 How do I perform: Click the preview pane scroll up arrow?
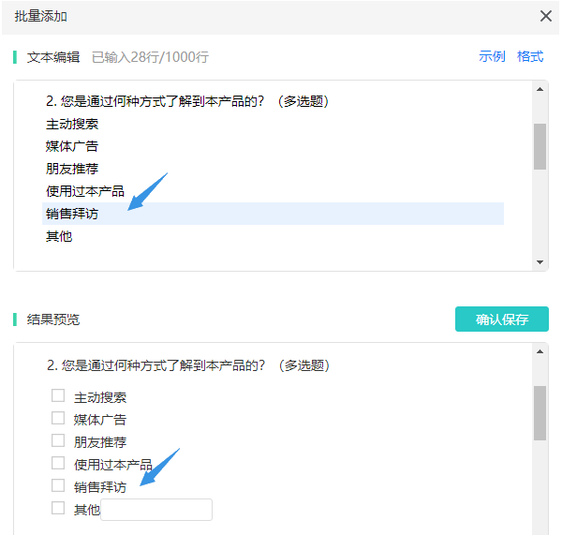[540, 351]
